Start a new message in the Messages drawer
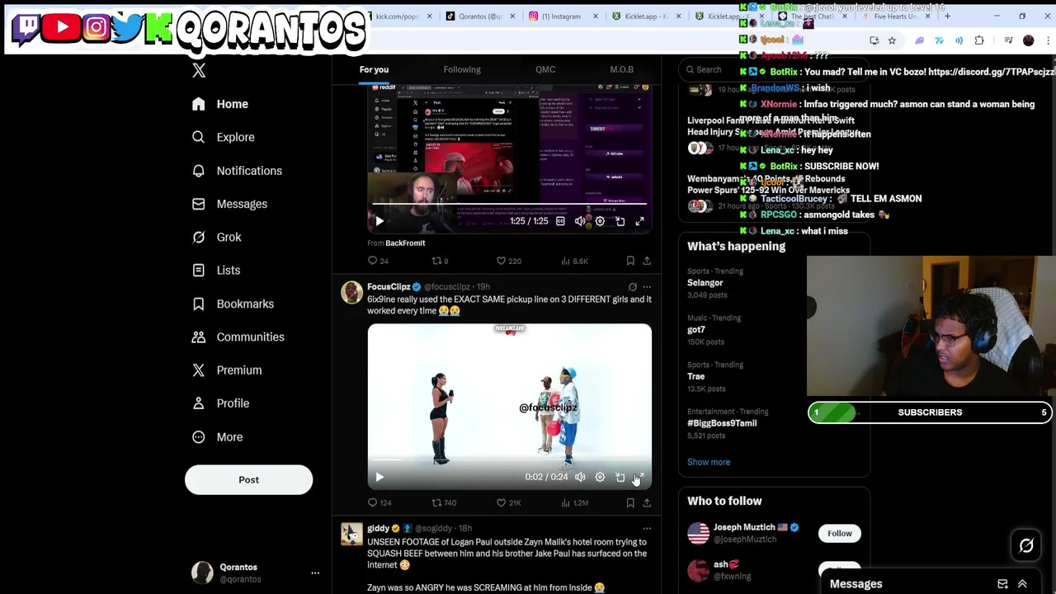The width and height of the screenshot is (1056, 594). 1002,584
